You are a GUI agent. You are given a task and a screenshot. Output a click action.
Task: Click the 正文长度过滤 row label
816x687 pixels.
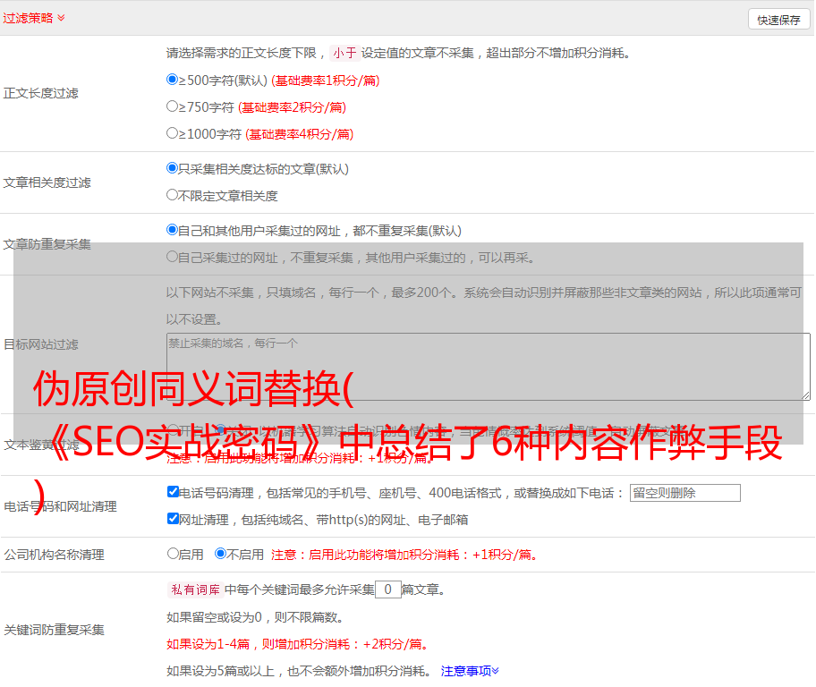pos(40,93)
